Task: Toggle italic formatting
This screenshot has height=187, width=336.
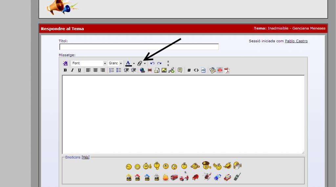Action: (72, 70)
